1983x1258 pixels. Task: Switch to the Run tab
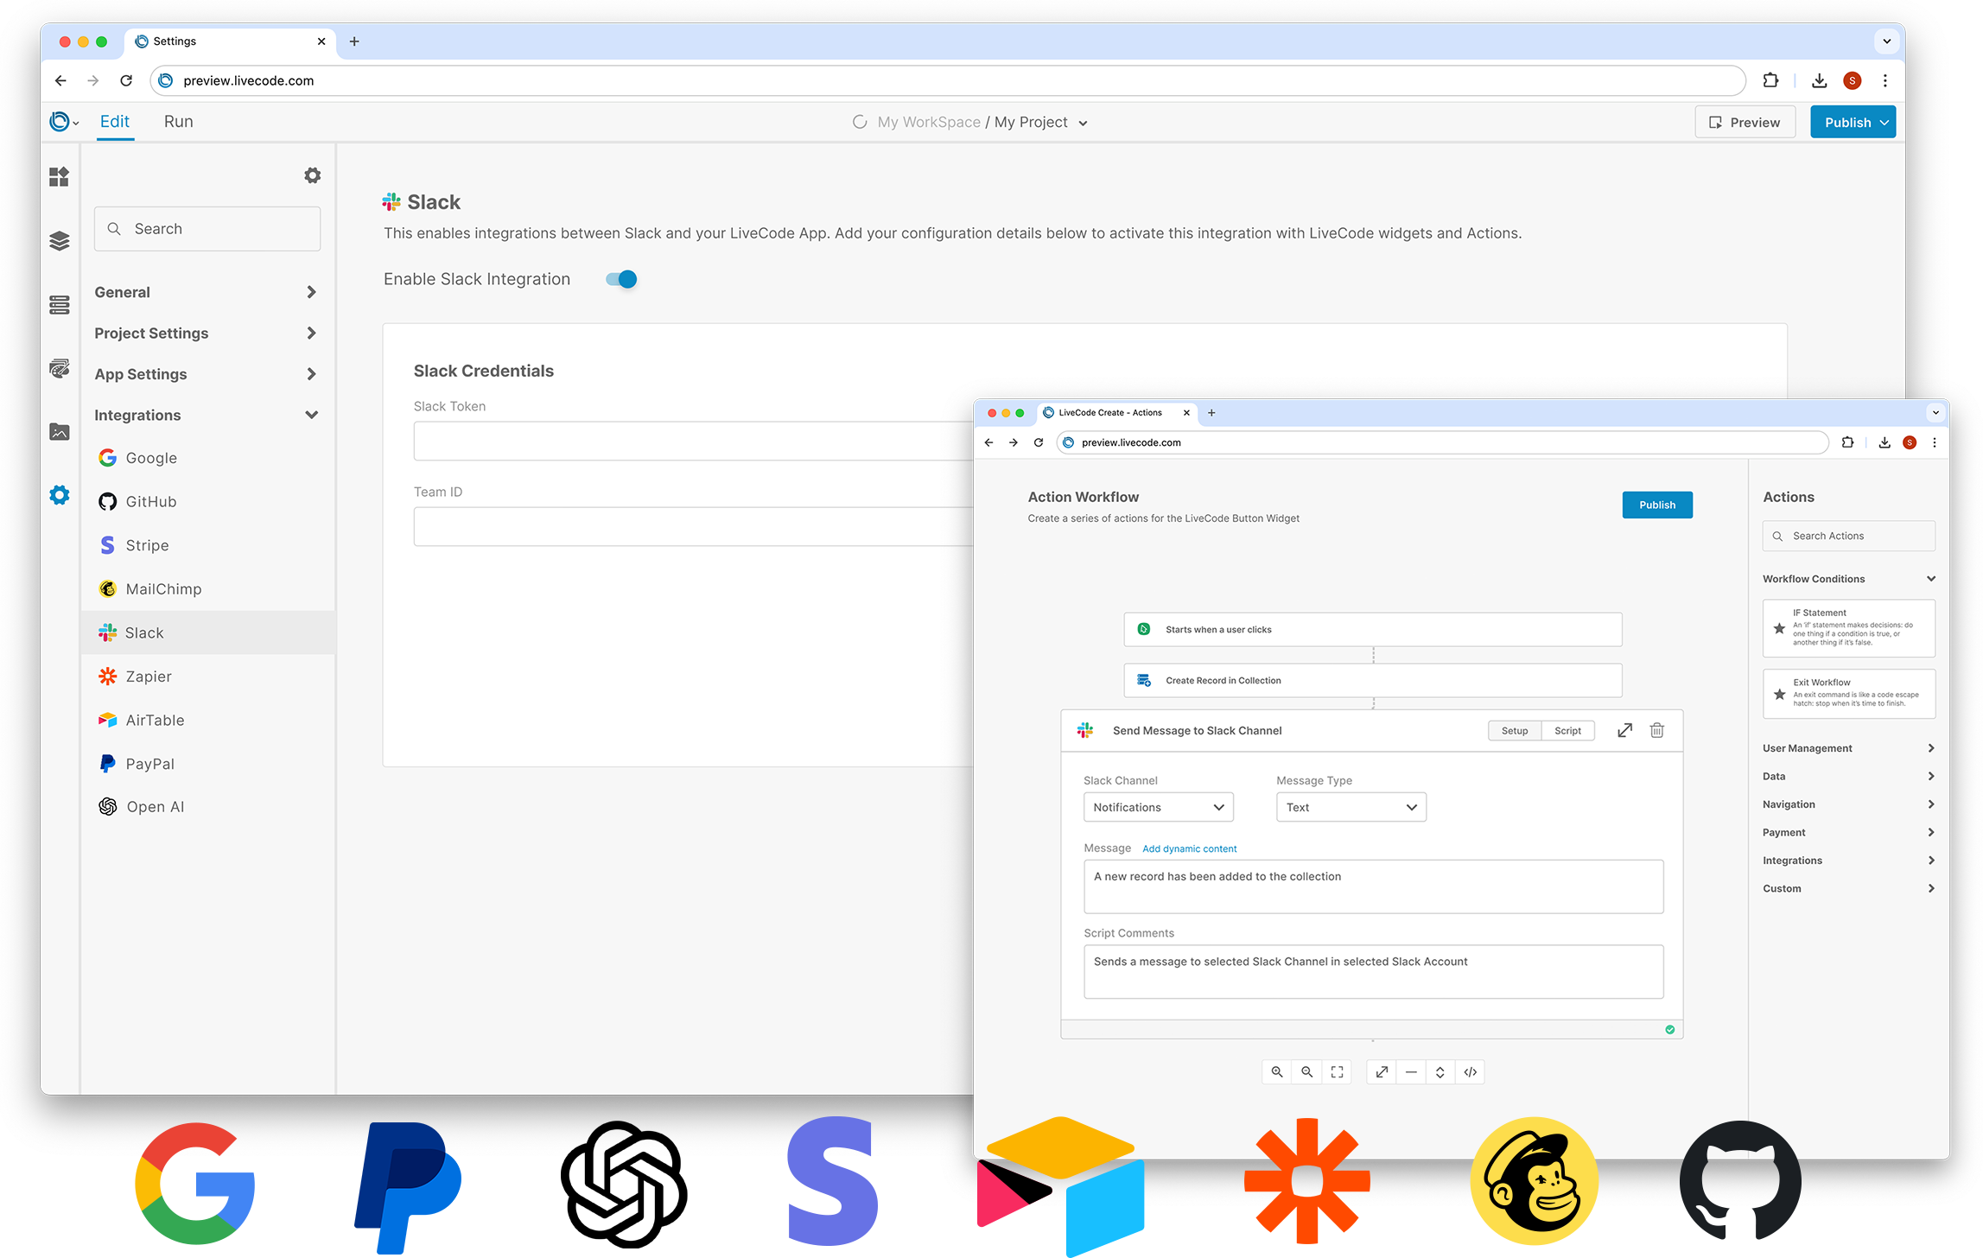click(178, 122)
